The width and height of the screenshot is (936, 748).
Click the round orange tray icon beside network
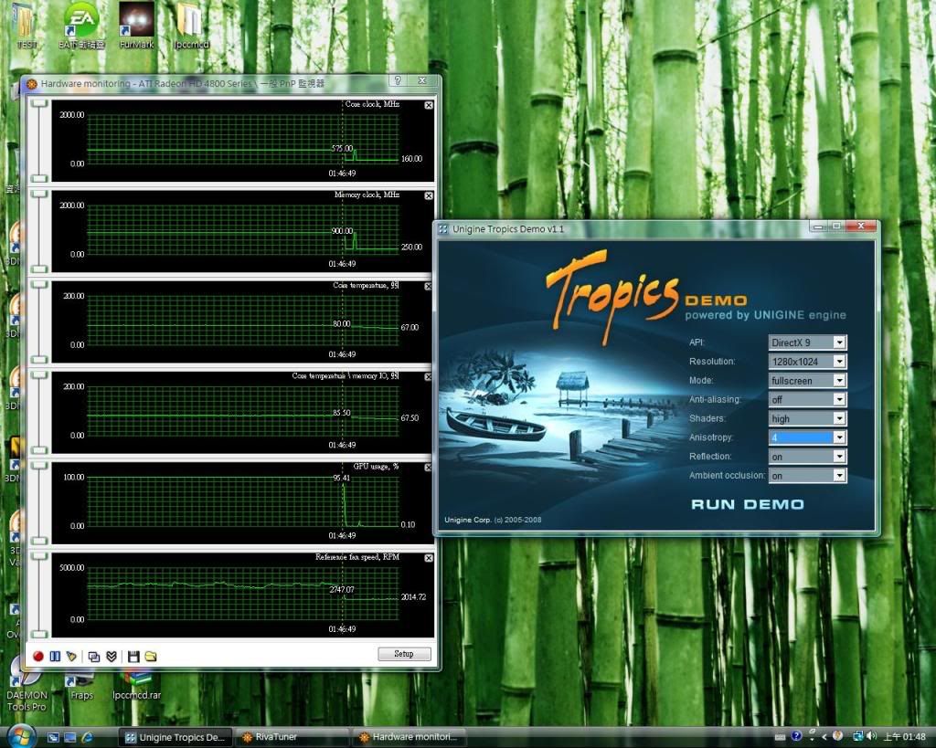tap(837, 737)
